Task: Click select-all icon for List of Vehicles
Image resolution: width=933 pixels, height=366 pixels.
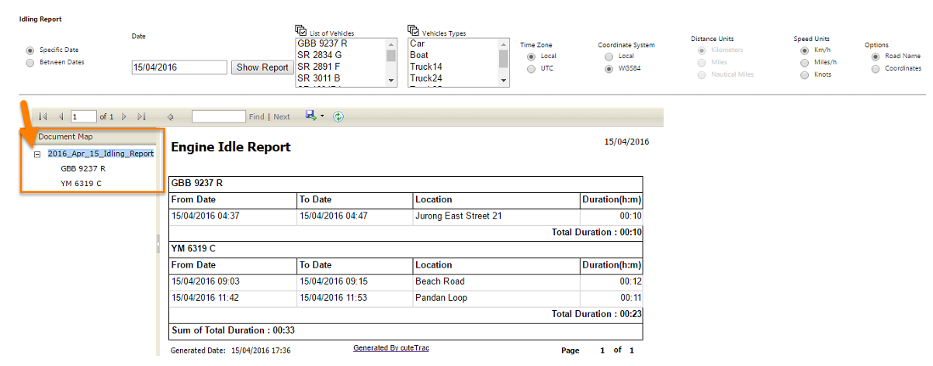Action: (301, 30)
